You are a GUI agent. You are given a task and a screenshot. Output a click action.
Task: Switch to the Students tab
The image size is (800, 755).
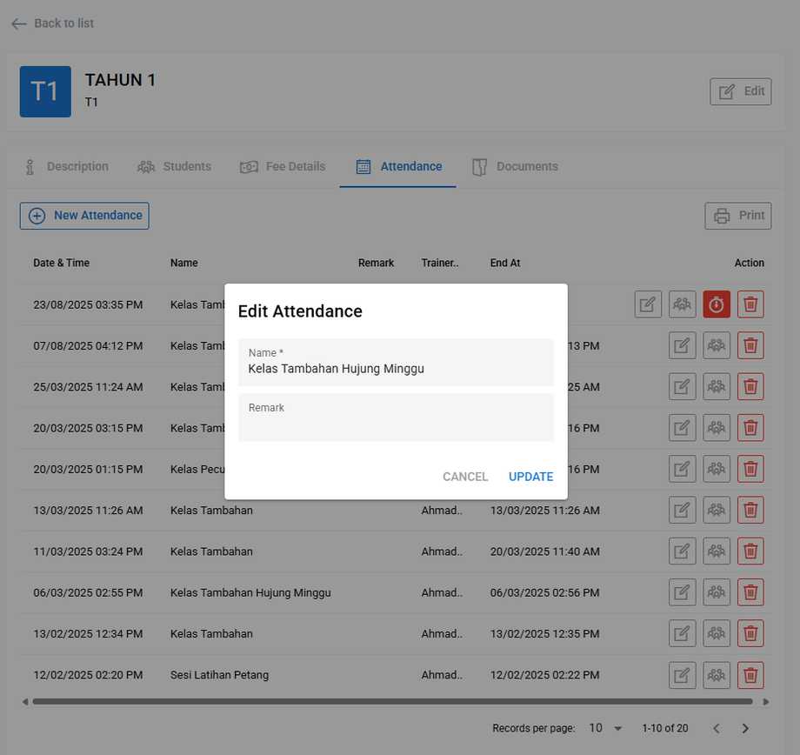coord(175,166)
